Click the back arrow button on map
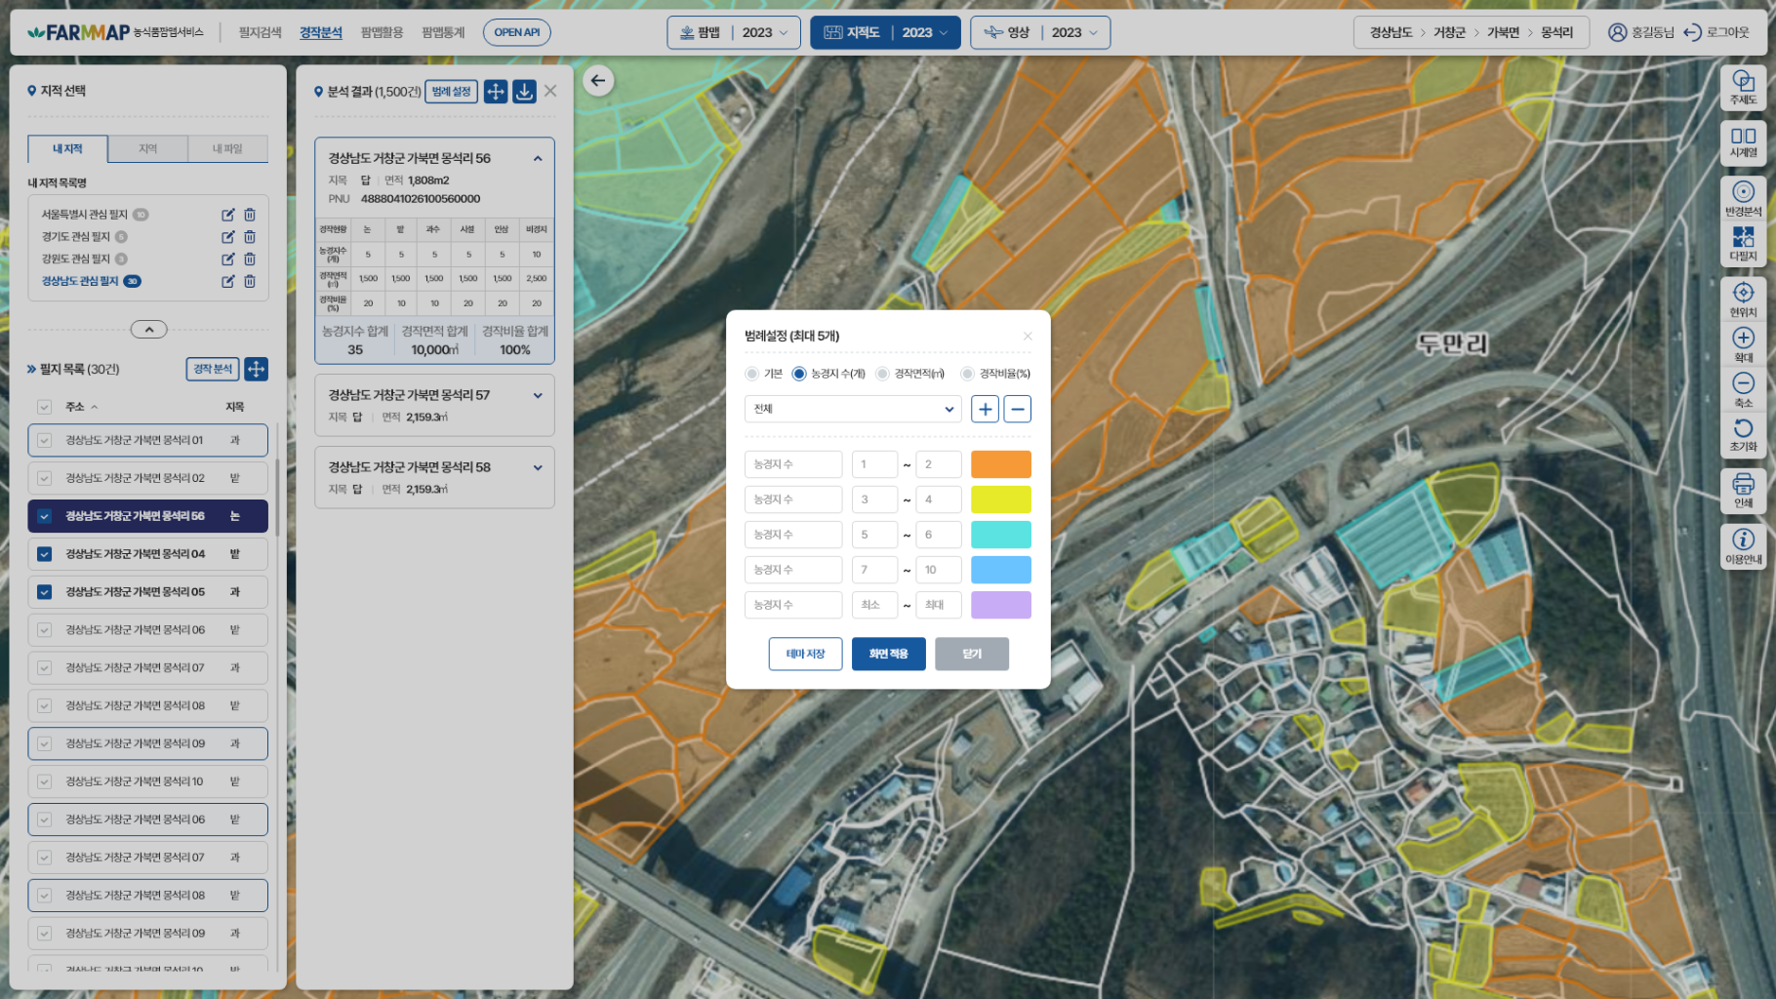Image resolution: width=1776 pixels, height=999 pixels. click(x=598, y=80)
